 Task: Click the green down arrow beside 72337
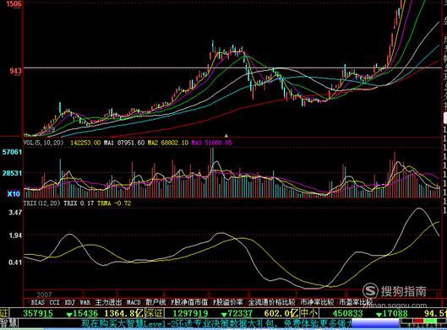tap(224, 315)
